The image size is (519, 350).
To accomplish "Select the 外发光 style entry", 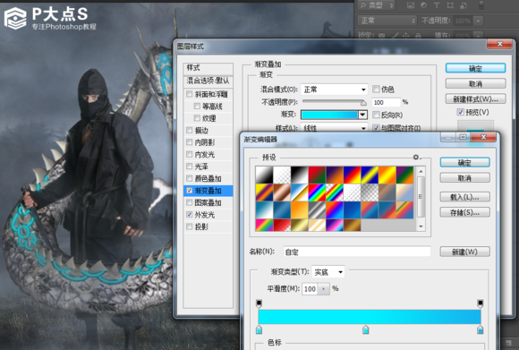I will coord(208,215).
